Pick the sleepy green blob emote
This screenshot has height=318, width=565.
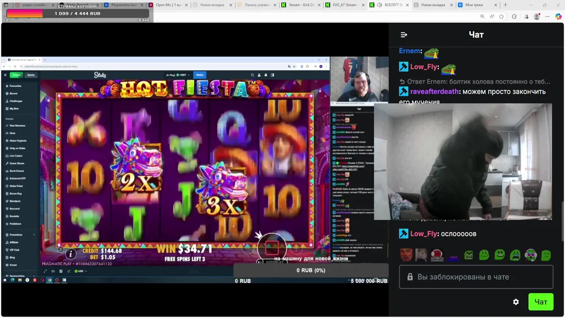[546, 255]
